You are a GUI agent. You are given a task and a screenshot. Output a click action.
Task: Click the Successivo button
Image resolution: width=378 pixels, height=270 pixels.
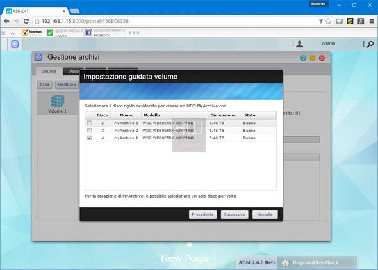(234, 214)
